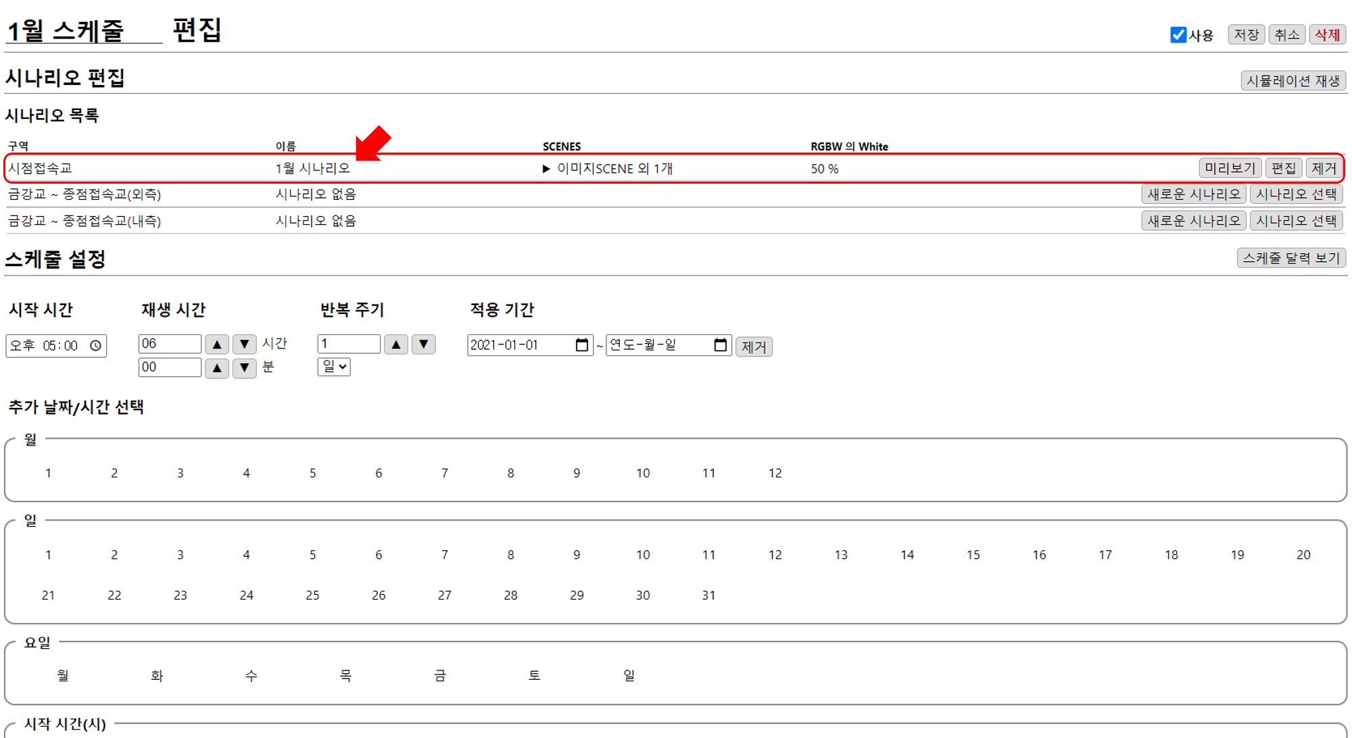1352x738 pixels.
Task: Click the start date field 2021-01-01
Action: 530,345
